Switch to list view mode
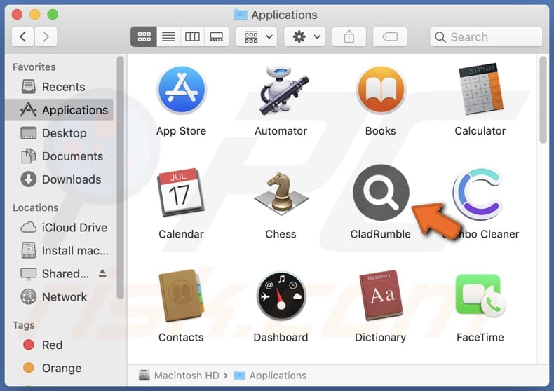 point(168,37)
